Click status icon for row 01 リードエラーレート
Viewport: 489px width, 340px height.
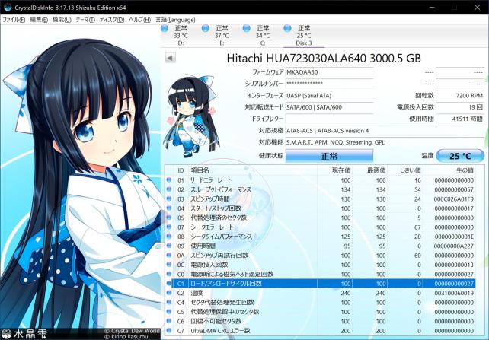coord(169,180)
